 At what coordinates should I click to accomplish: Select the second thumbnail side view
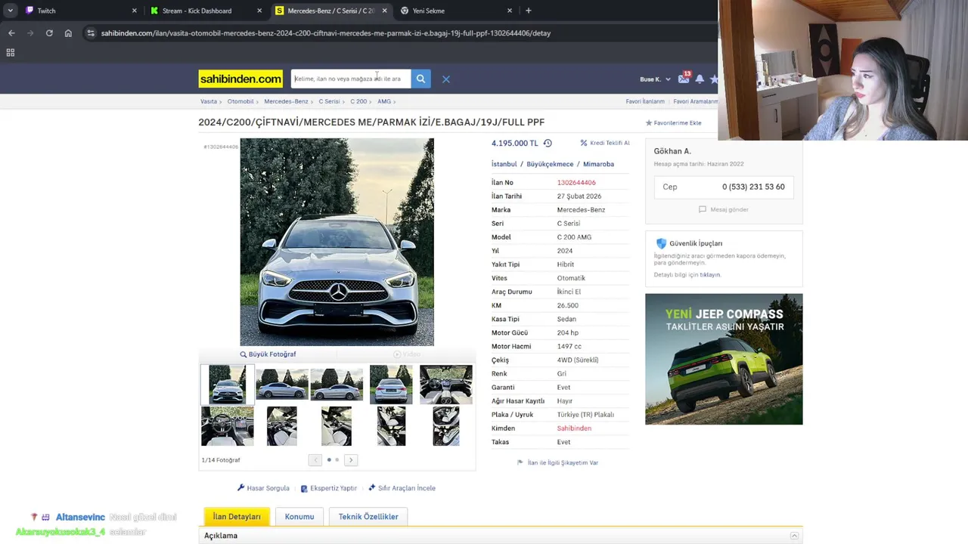[x=282, y=385]
